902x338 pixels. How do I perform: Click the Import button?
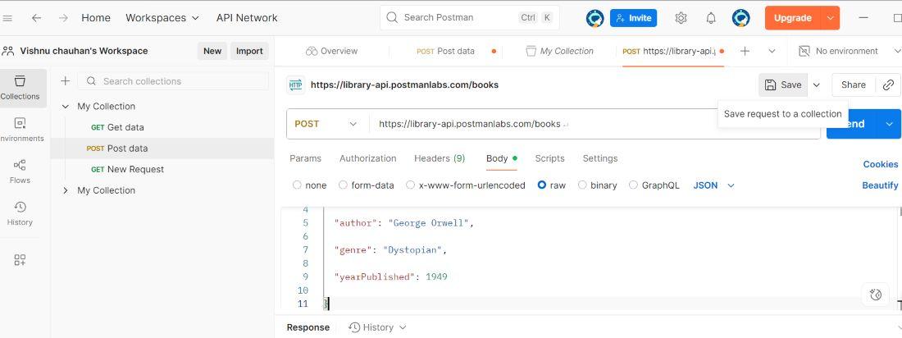coord(249,51)
